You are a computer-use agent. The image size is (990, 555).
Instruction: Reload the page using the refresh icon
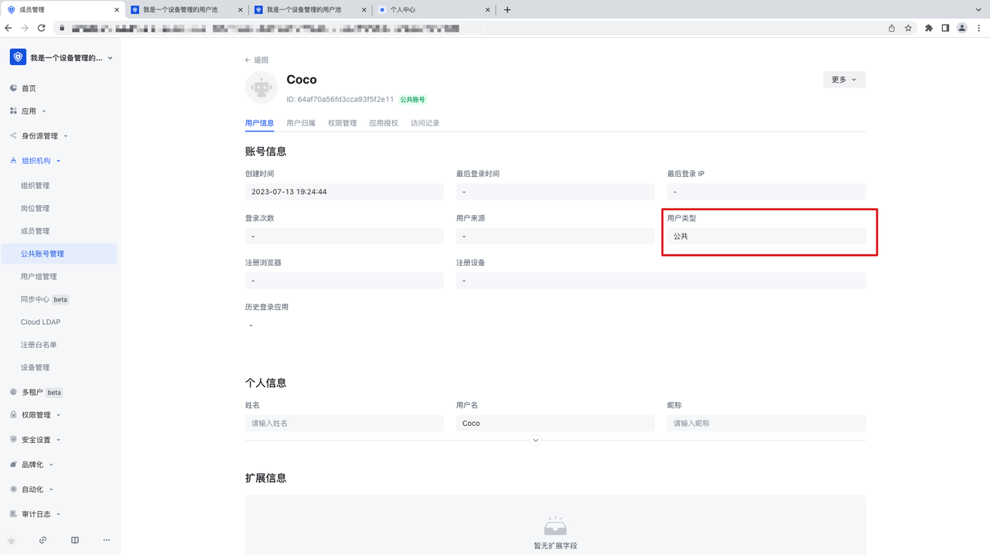point(41,28)
